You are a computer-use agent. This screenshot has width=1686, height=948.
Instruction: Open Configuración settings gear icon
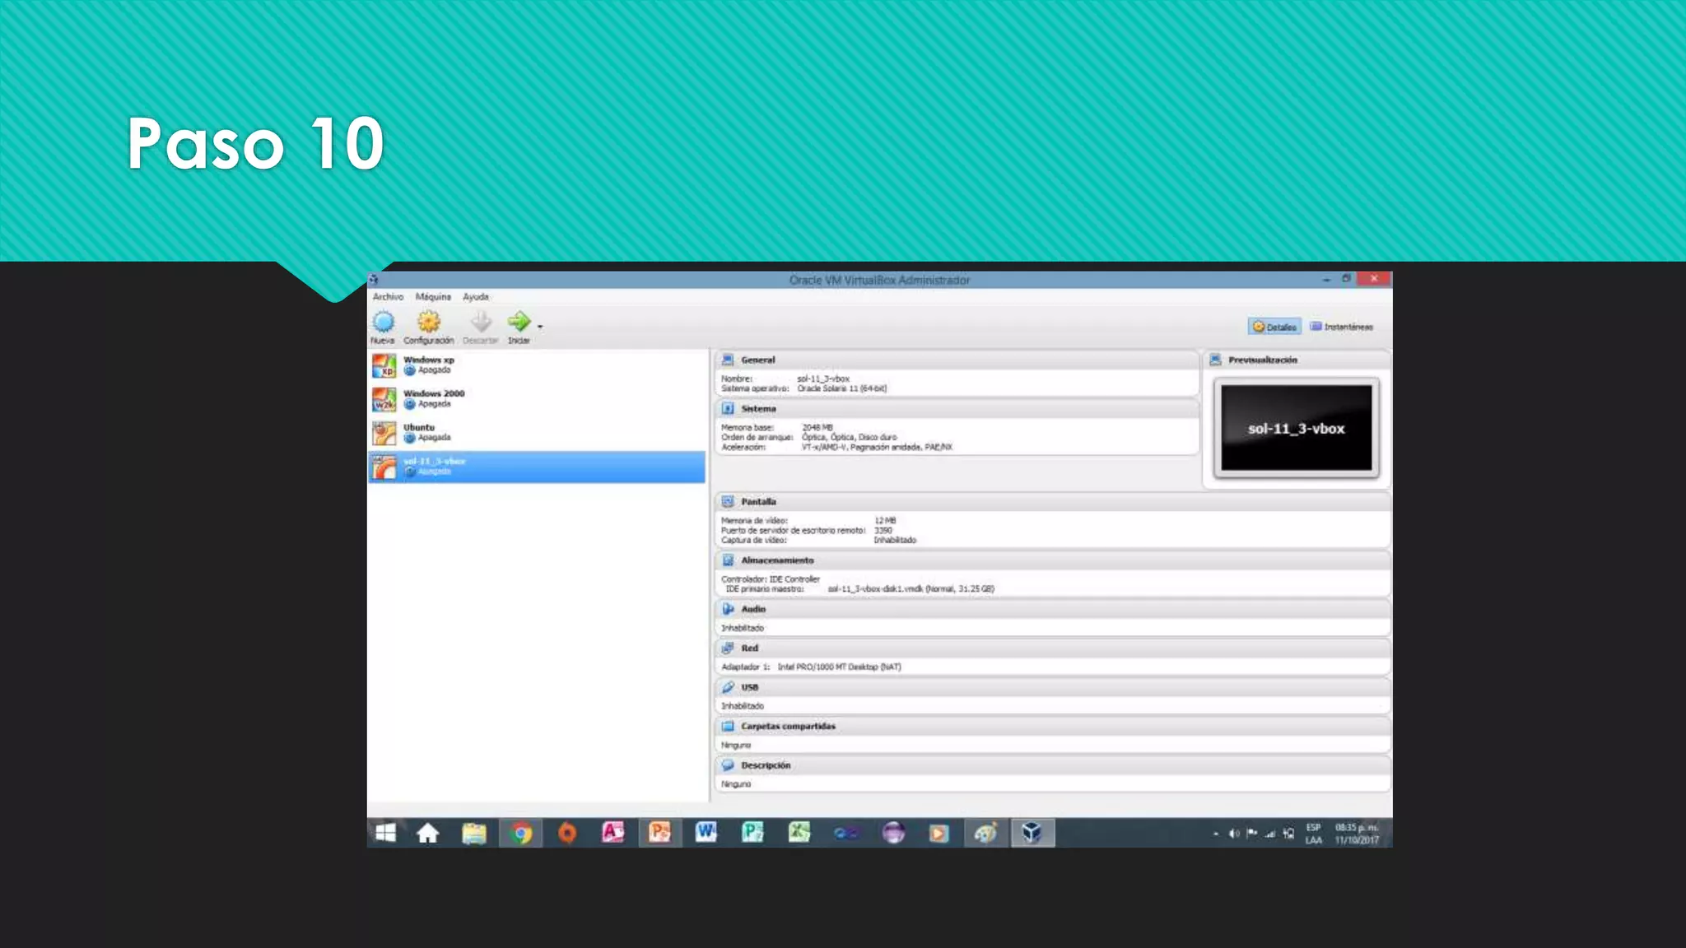coord(428,322)
